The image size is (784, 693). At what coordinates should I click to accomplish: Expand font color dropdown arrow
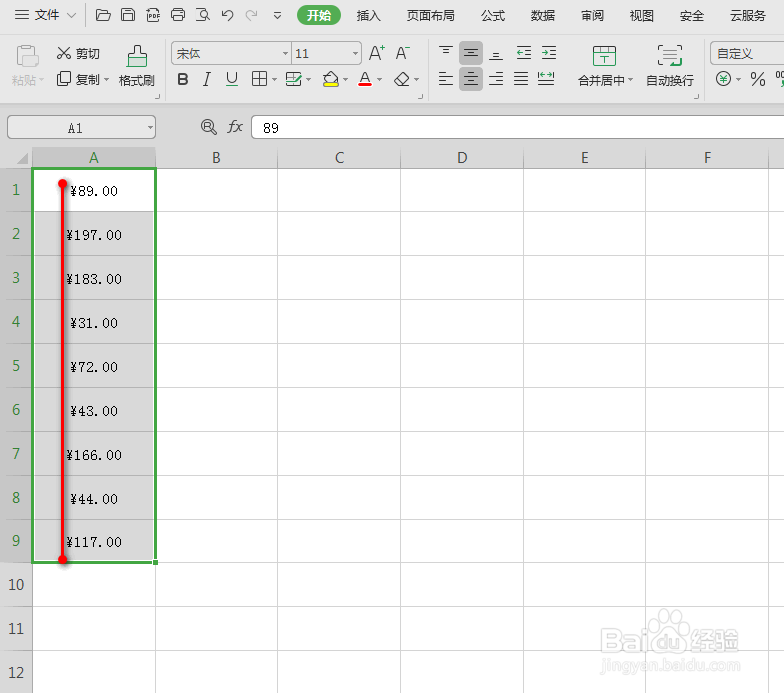click(379, 80)
